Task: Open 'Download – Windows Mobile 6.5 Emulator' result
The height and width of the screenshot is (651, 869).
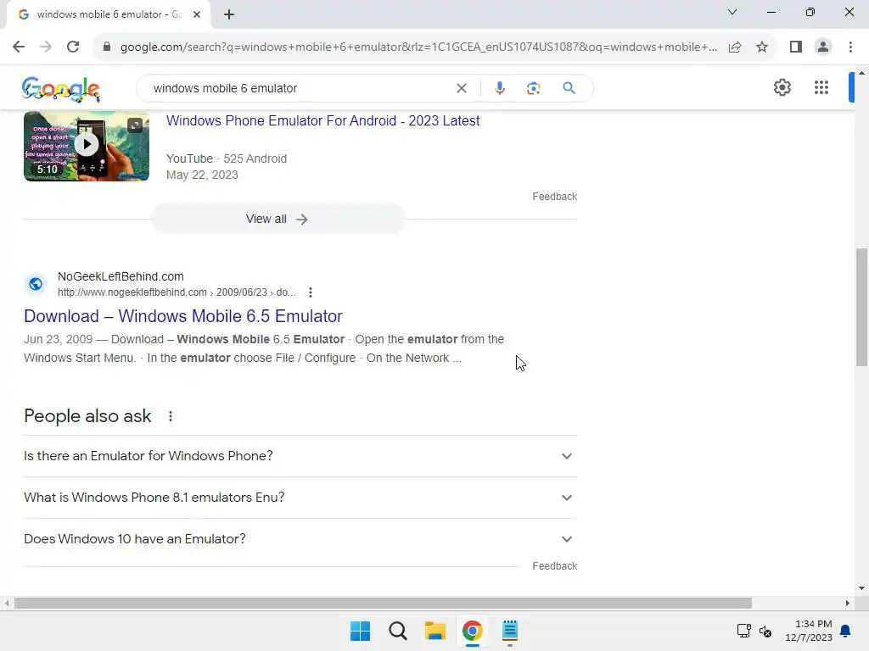Action: pyautogui.click(x=183, y=316)
